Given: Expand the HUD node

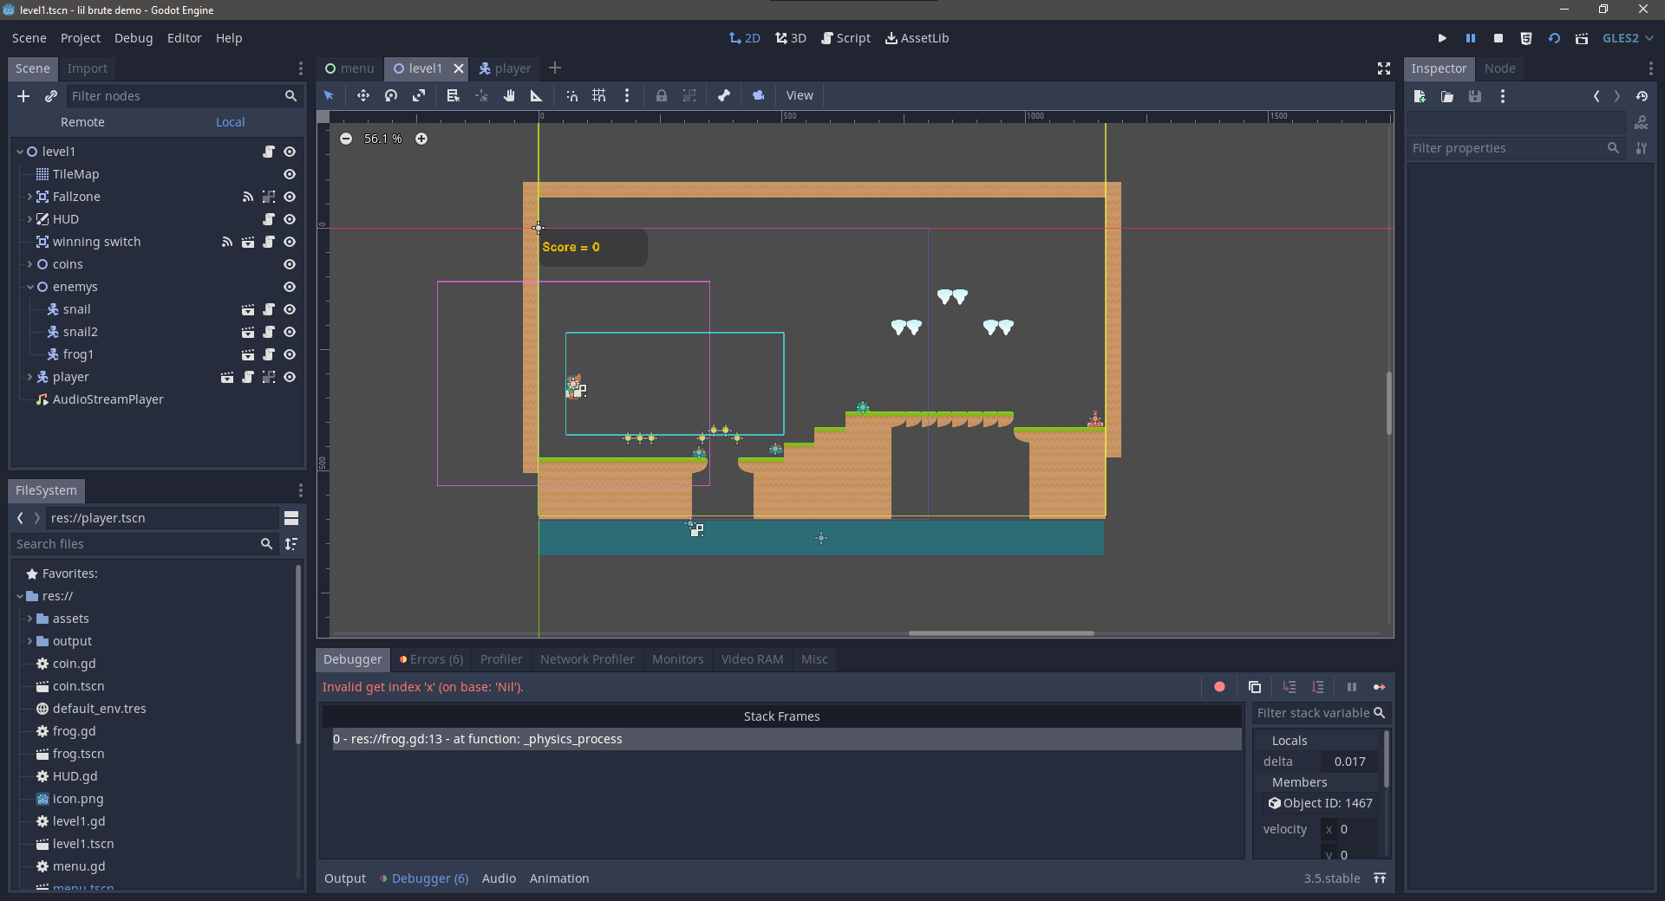Looking at the screenshot, I should point(29,219).
